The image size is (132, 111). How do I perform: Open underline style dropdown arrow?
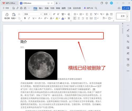36,18
